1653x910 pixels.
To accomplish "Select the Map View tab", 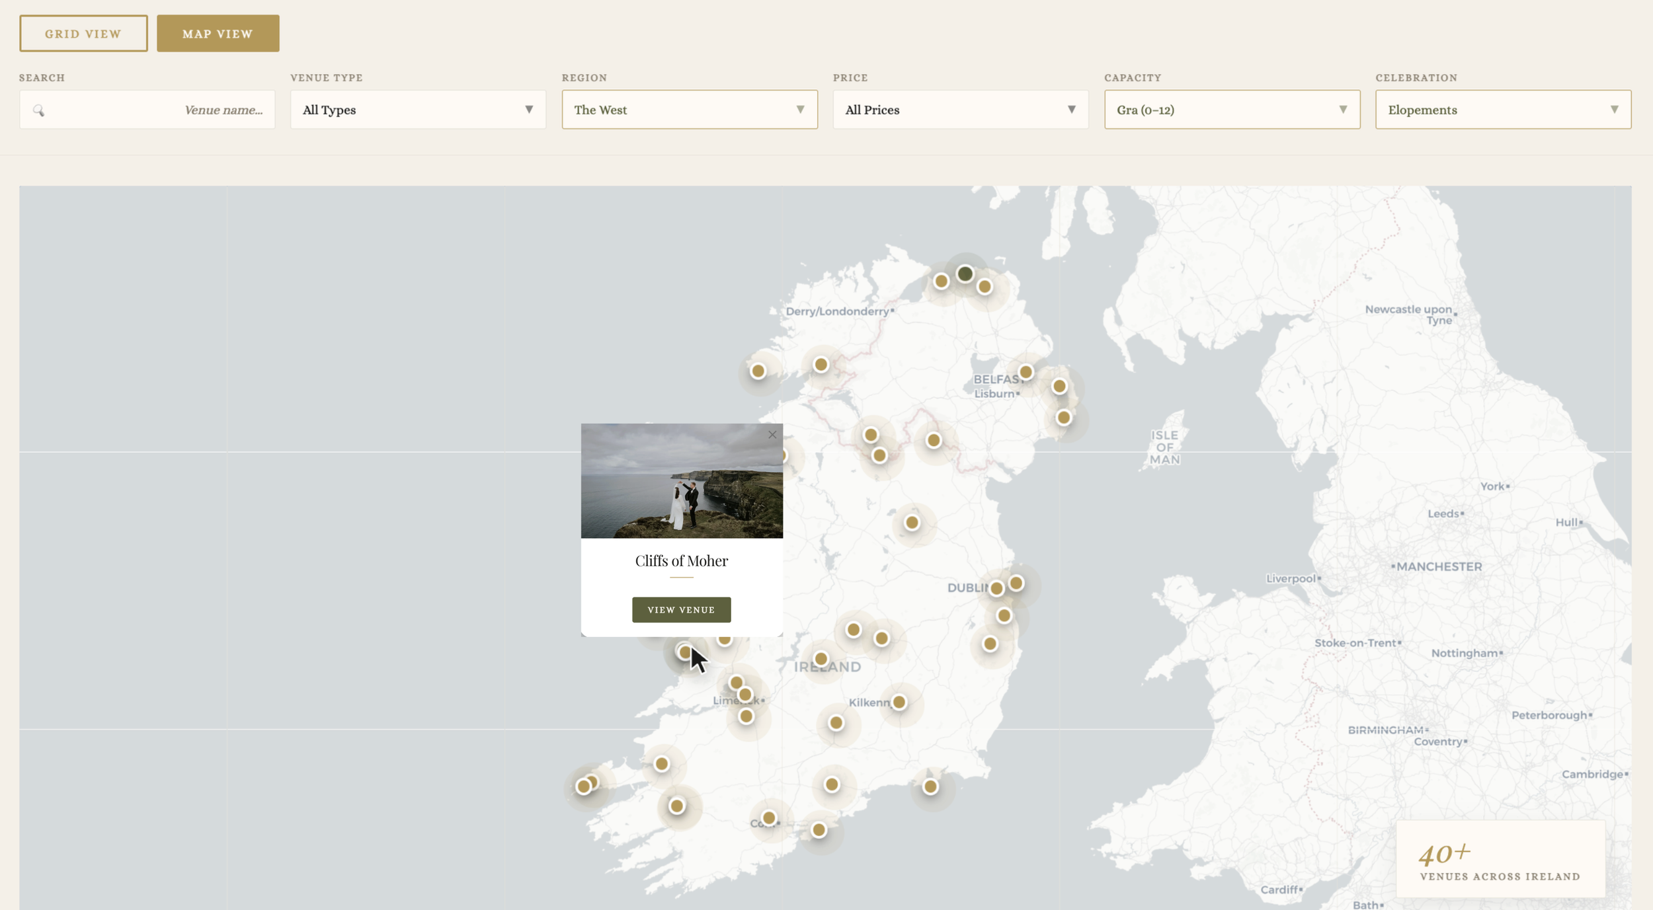I will point(218,32).
